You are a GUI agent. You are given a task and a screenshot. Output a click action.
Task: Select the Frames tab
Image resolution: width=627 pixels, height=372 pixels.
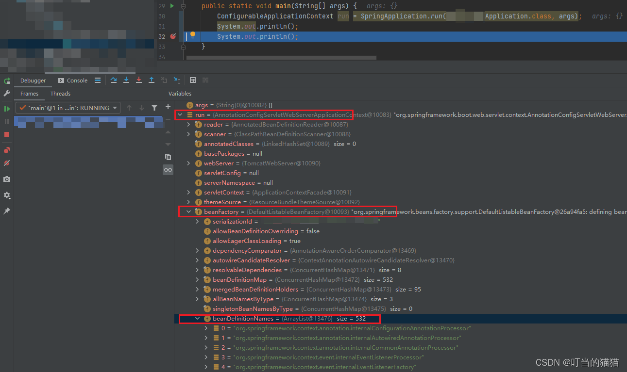tap(29, 94)
